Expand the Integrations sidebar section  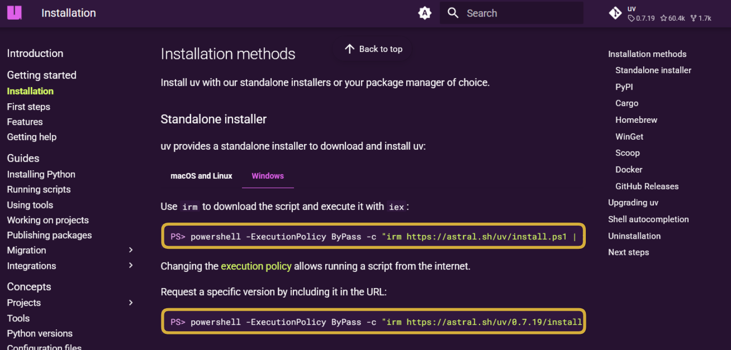(131, 265)
